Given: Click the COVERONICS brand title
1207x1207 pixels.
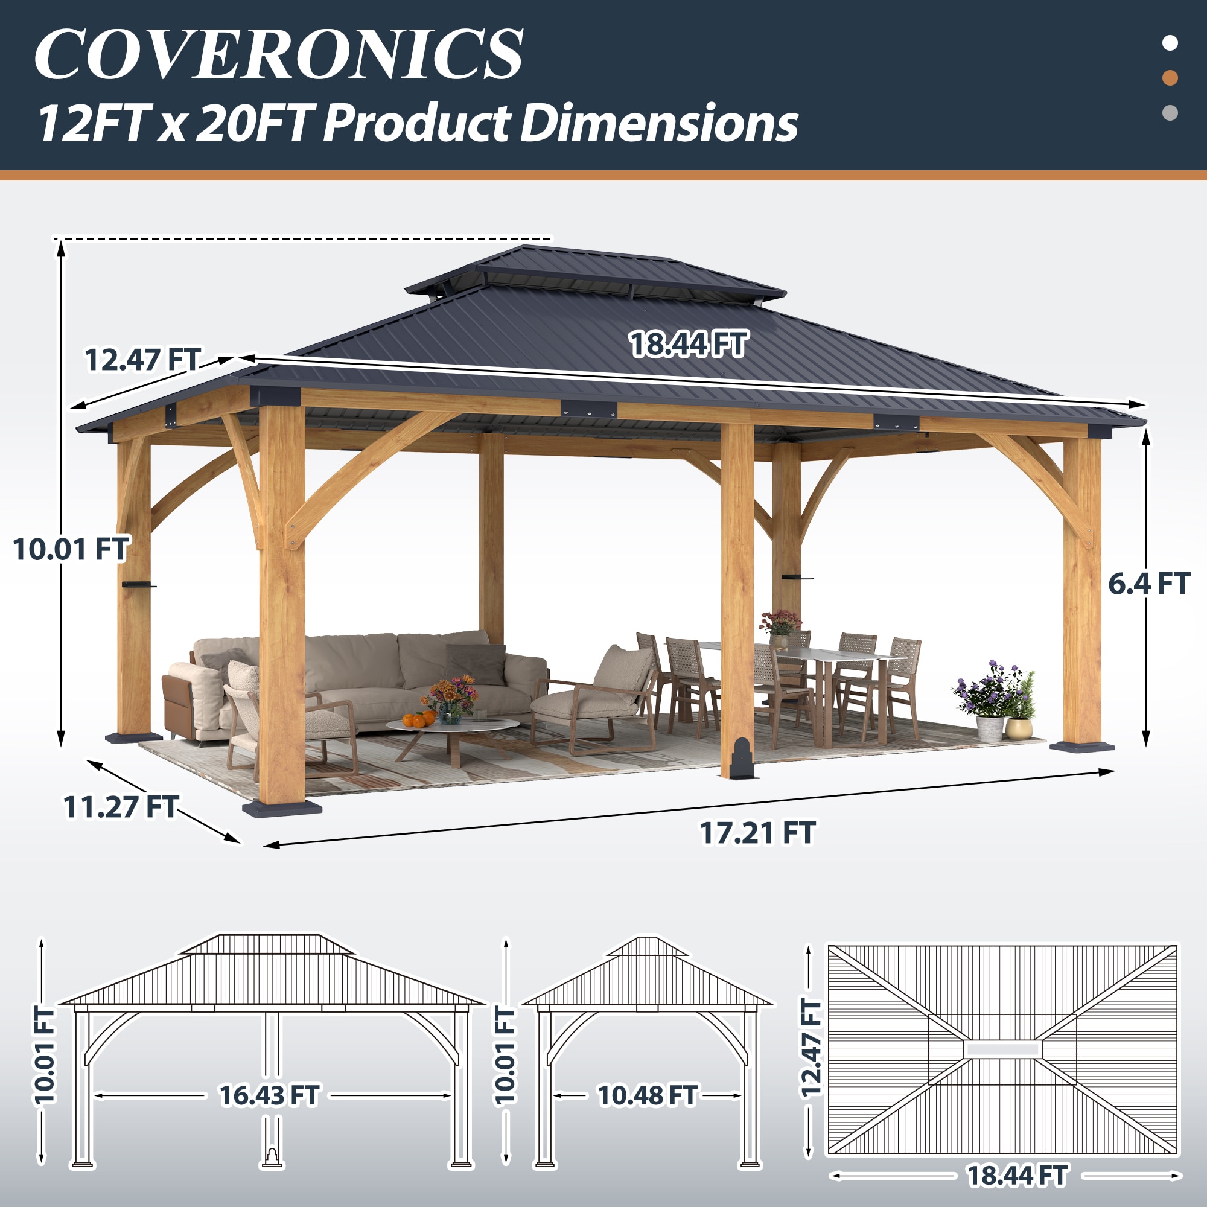Looking at the screenshot, I should tap(279, 54).
